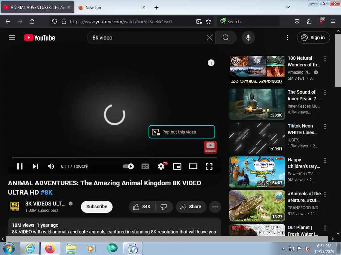Open menu for #Animals of the video

(x=325, y=194)
